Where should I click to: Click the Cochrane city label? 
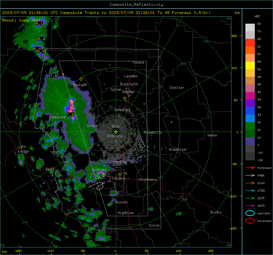click(99, 169)
